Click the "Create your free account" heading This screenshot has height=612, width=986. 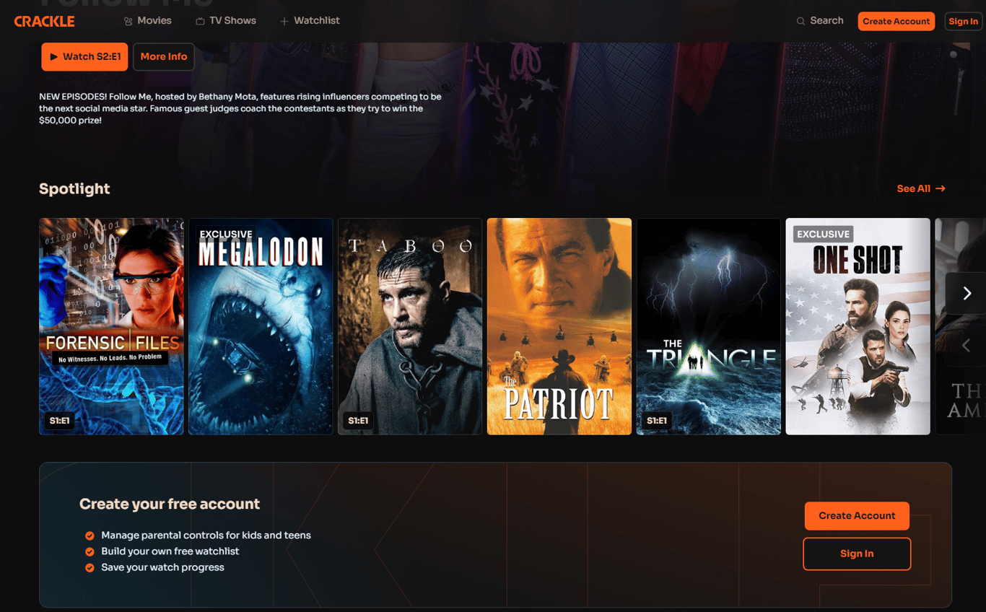pos(170,504)
